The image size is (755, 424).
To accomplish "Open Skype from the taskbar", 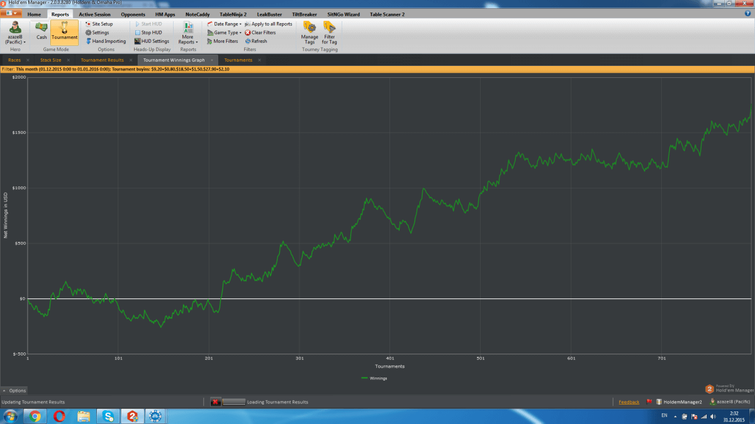I will pos(108,416).
